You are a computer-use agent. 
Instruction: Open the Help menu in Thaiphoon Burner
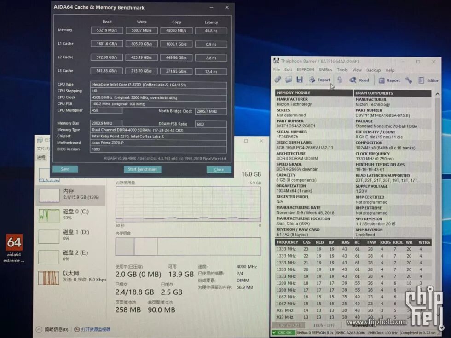[390, 70]
